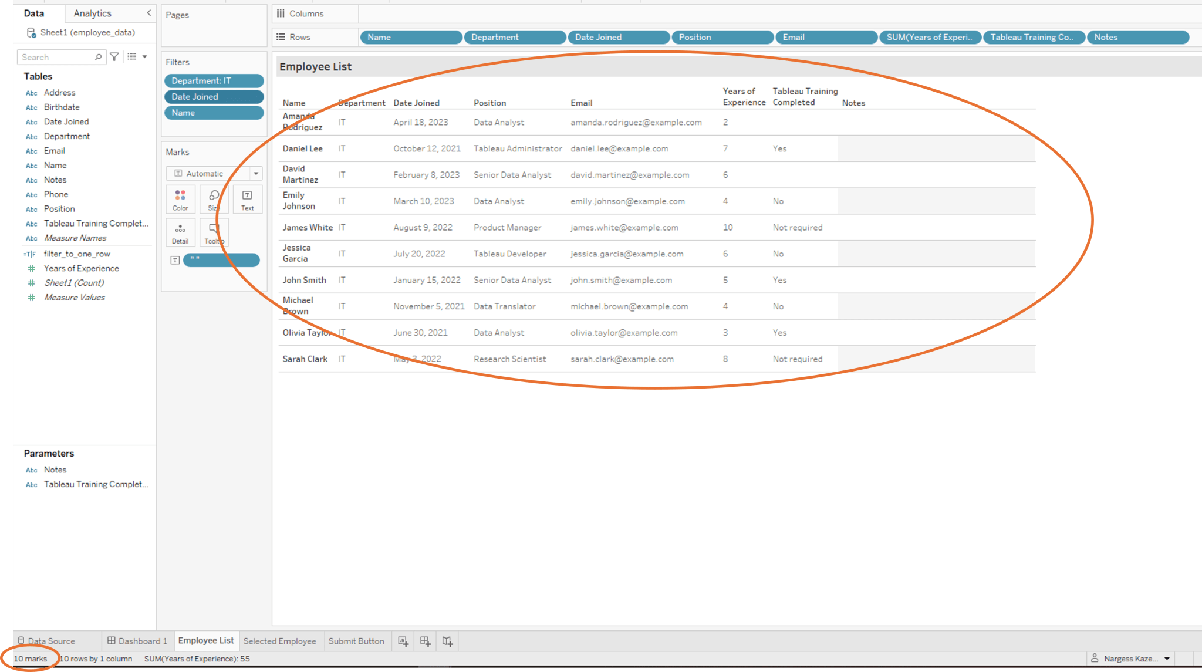Open the mark type dropdown showing Automatic
1202x672 pixels.
point(256,173)
